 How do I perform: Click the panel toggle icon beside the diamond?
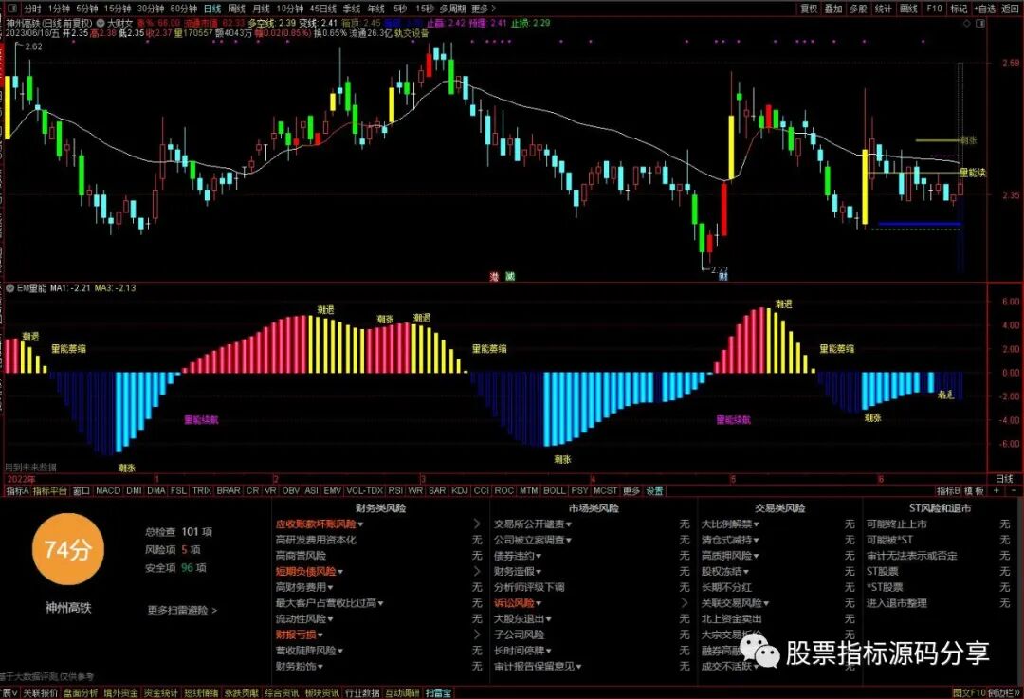coord(980,23)
